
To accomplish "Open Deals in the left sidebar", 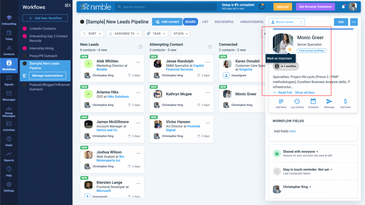I will click(x=9, y=141).
